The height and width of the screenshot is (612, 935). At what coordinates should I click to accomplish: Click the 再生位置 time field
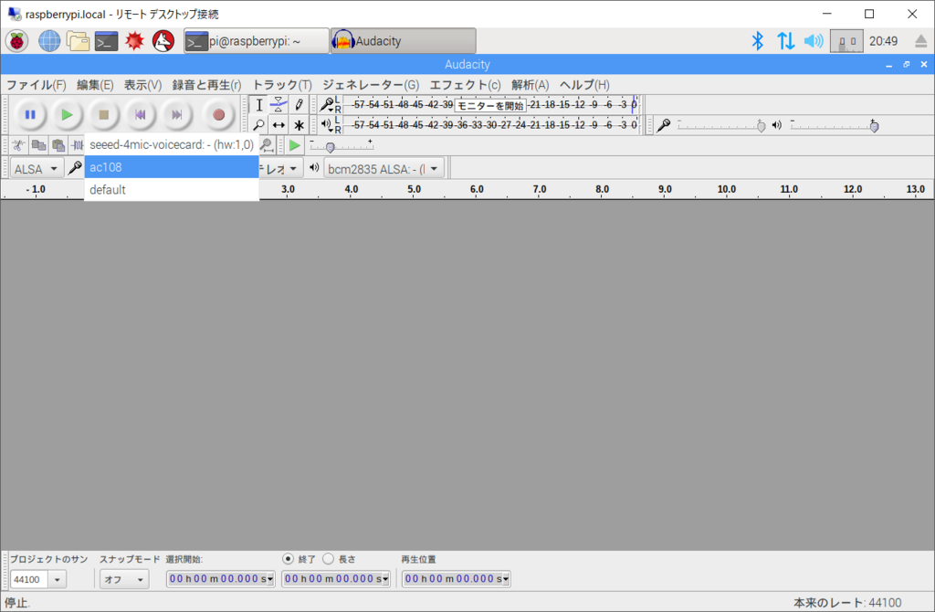(456, 578)
